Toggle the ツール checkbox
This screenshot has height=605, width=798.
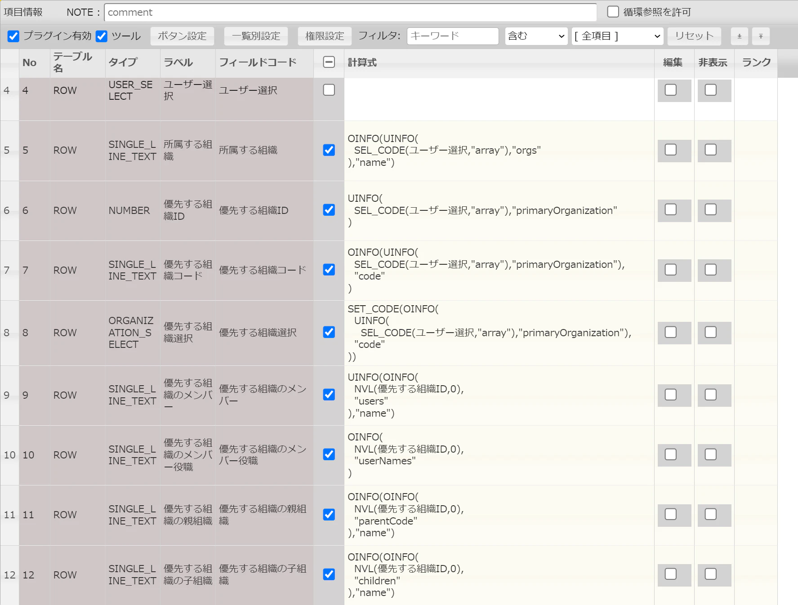click(102, 36)
